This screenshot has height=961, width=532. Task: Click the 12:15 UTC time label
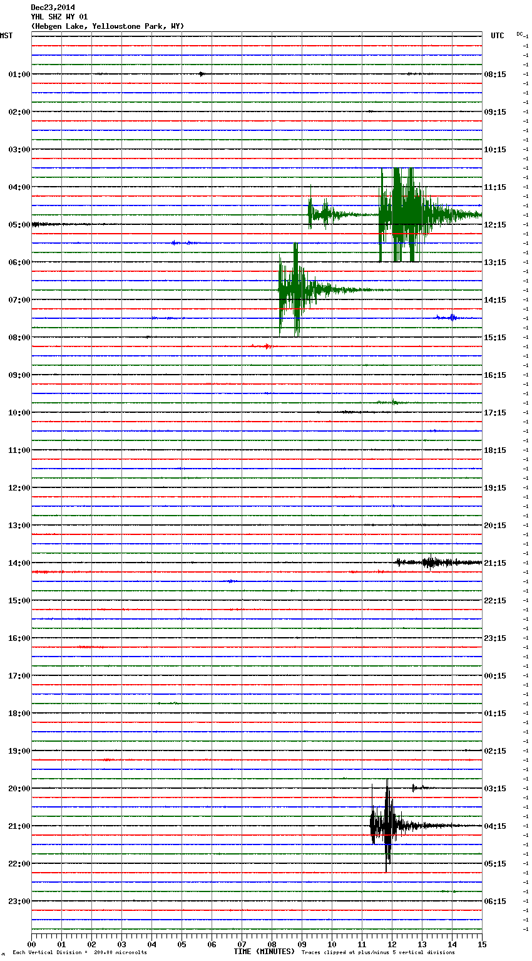pyautogui.click(x=495, y=225)
